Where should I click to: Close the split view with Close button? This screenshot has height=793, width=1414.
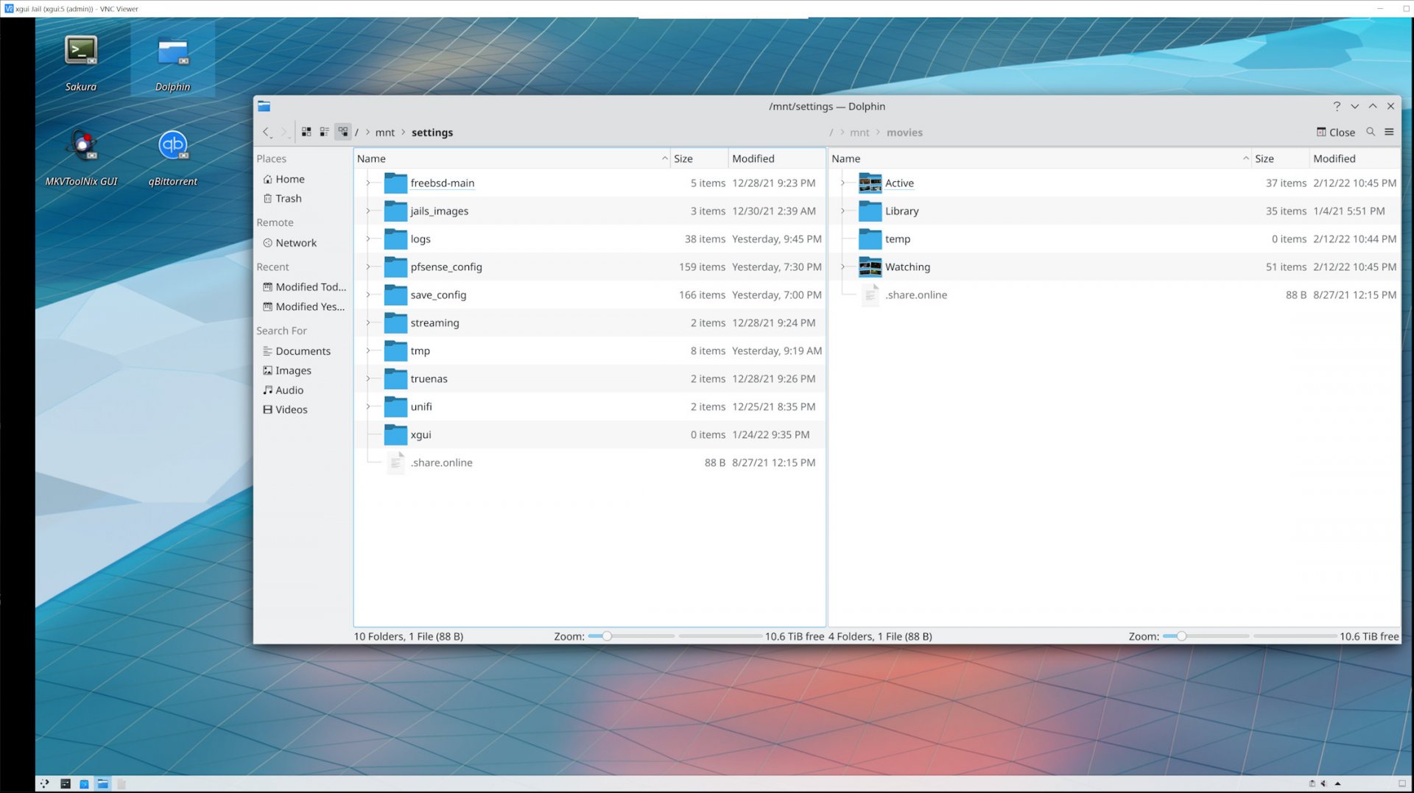pyautogui.click(x=1334, y=132)
